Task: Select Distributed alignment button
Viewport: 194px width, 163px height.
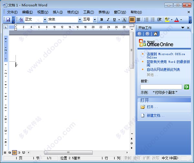Action: click(138, 19)
